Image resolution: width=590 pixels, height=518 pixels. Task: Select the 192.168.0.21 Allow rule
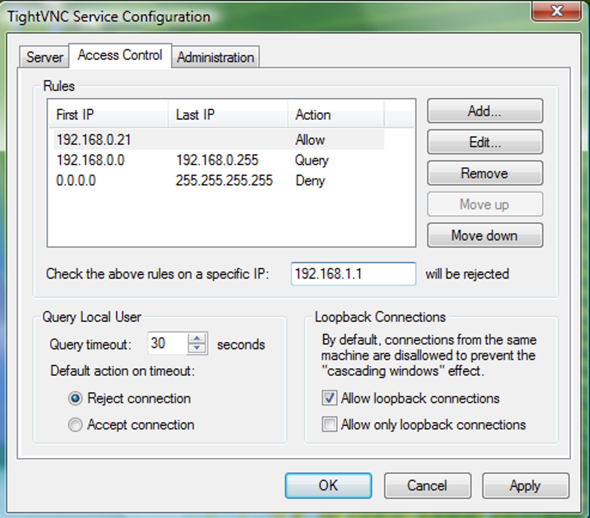pyautogui.click(x=174, y=140)
